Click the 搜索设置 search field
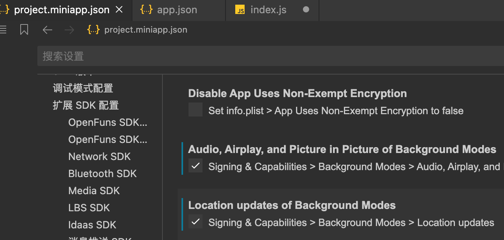Viewport: 504px width, 240px height. pyautogui.click(x=269, y=56)
